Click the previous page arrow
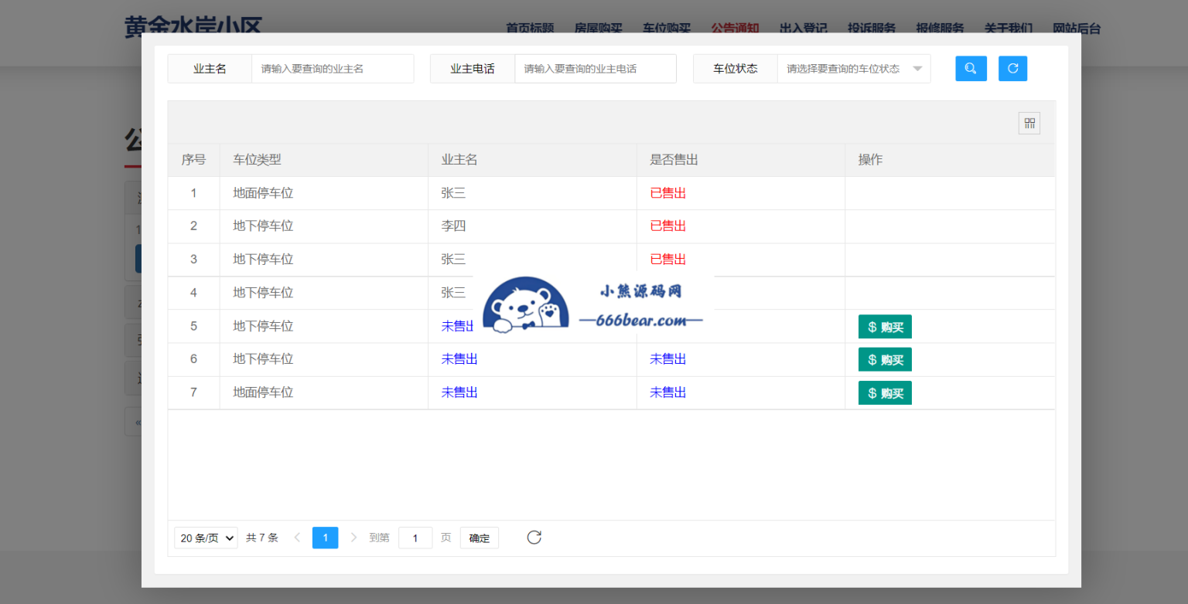The width and height of the screenshot is (1188, 604). coord(297,537)
